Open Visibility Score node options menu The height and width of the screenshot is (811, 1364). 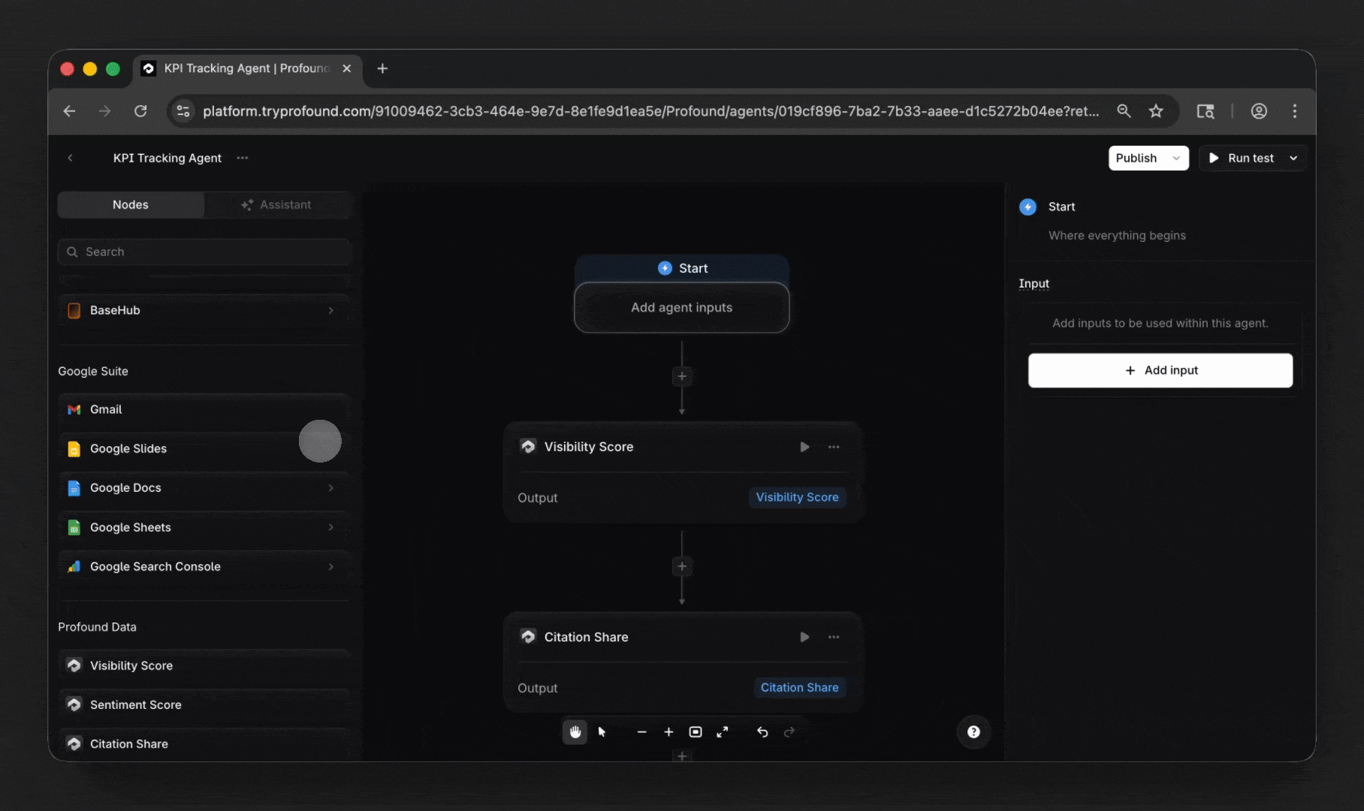(834, 447)
